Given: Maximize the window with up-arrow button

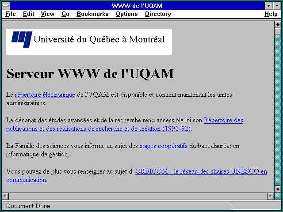Looking at the screenshot, I should point(277,6).
